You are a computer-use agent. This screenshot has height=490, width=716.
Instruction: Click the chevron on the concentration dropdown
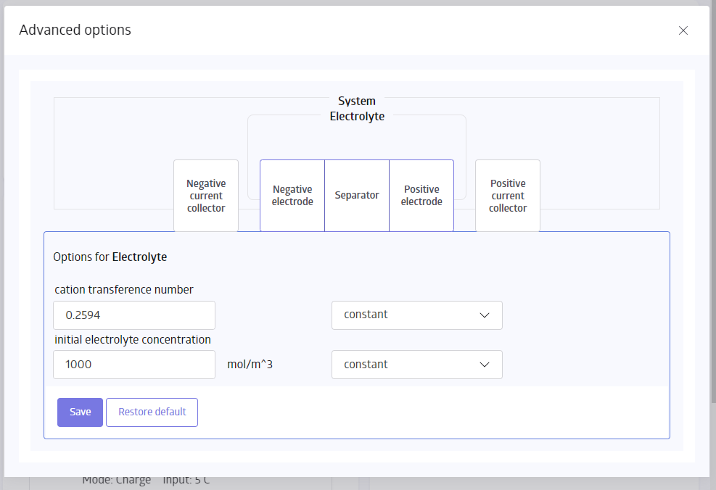click(485, 364)
